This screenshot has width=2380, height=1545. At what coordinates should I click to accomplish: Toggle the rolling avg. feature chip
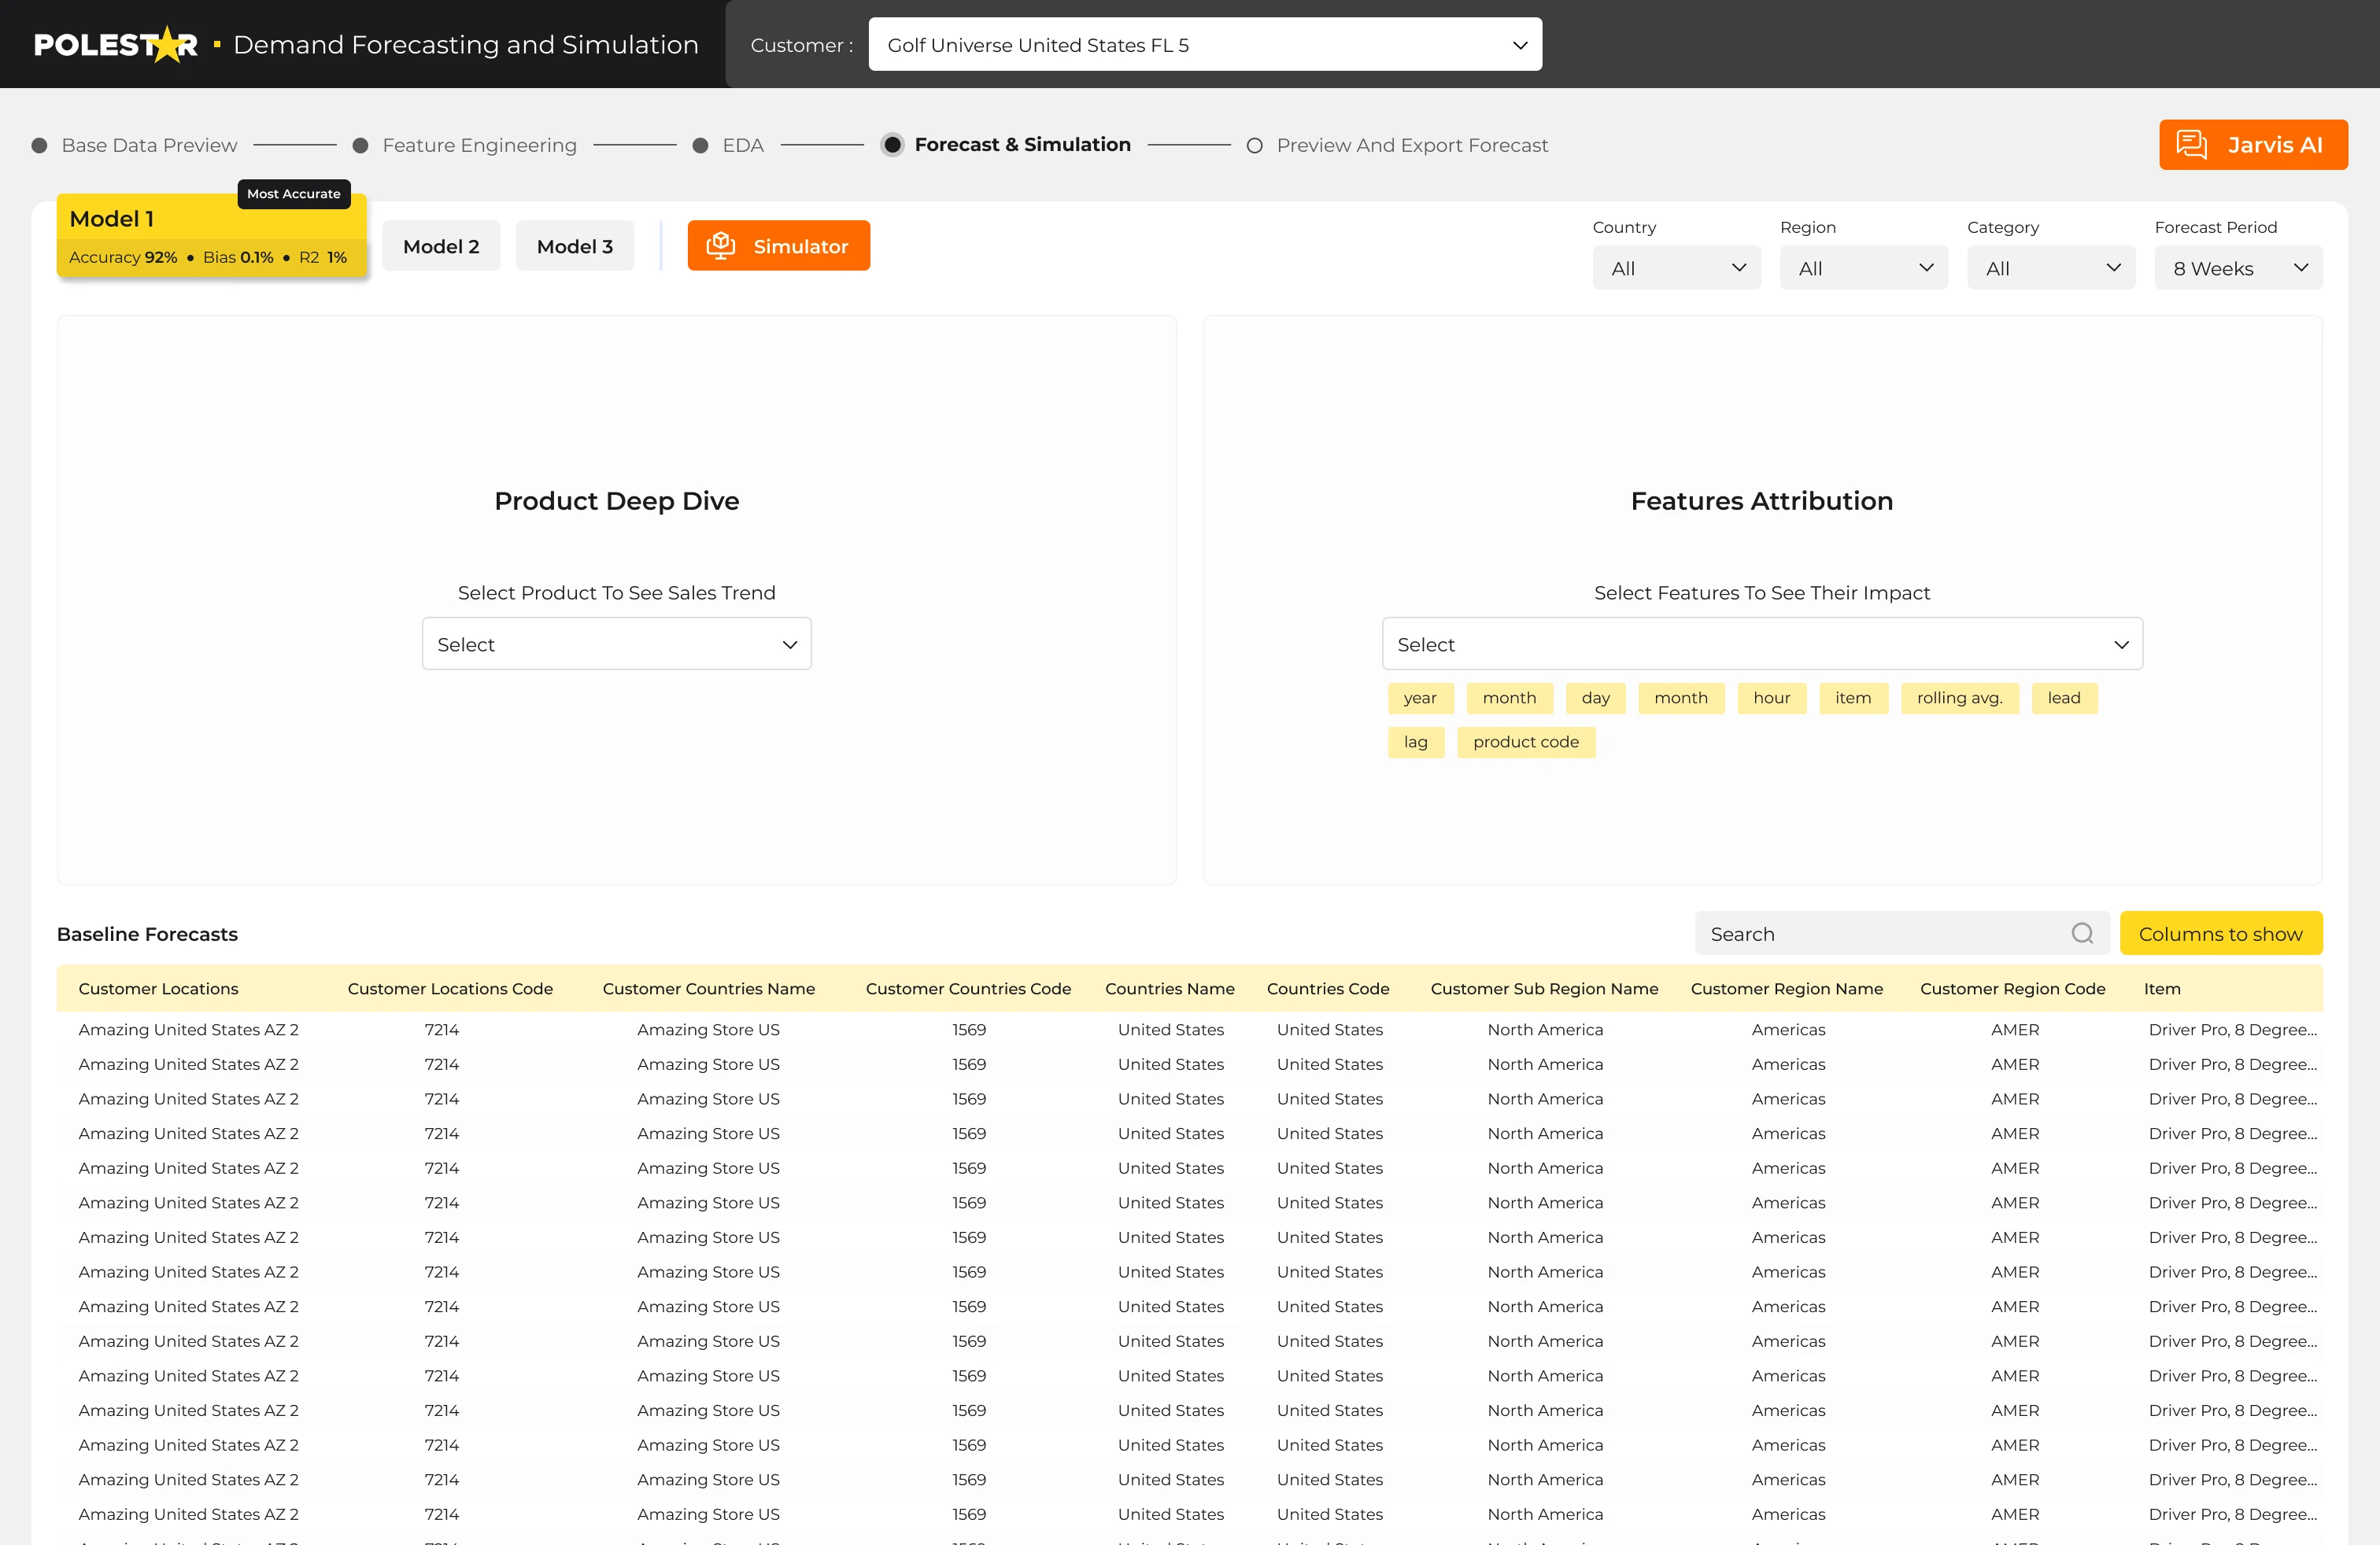tap(1958, 698)
